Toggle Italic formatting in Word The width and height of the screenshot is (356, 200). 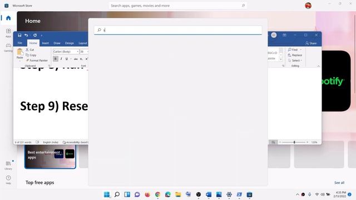point(61,59)
